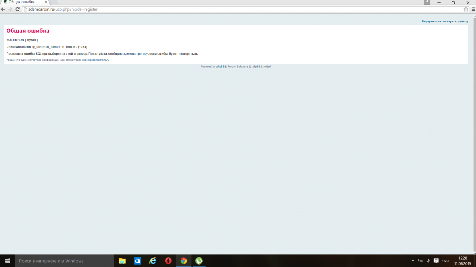Open a new tab button
476x267 pixels.
54,2
